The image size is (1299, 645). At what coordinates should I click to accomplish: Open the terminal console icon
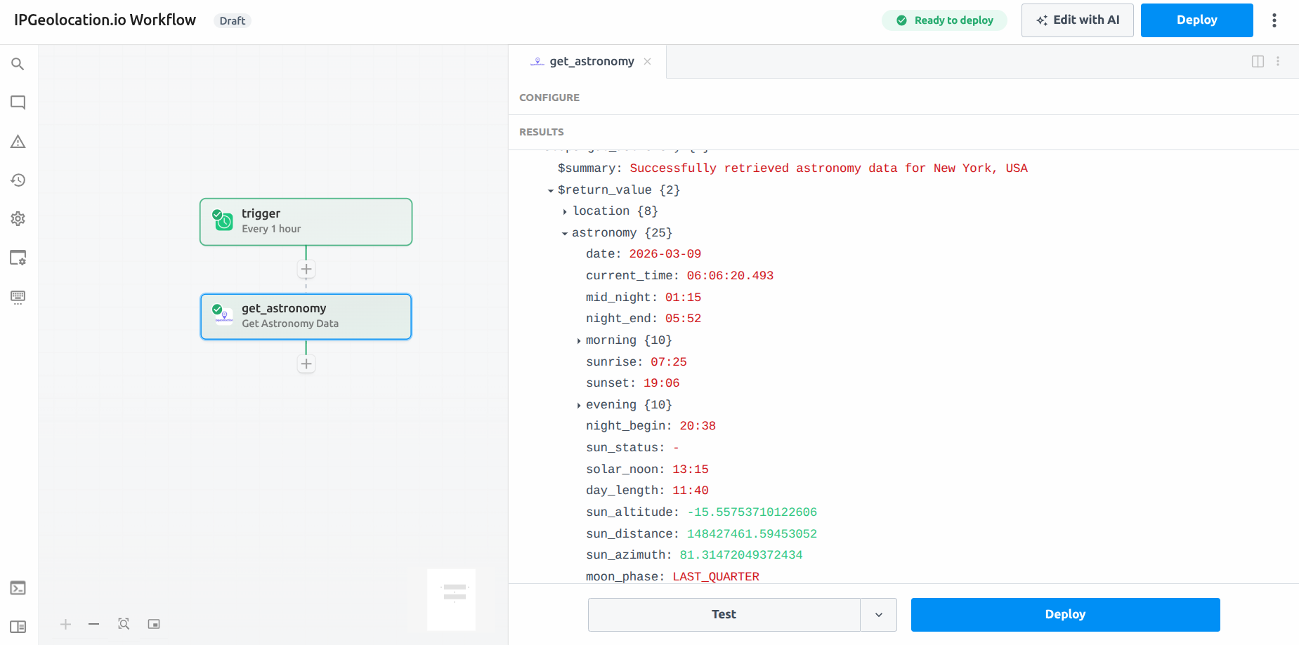(x=18, y=588)
